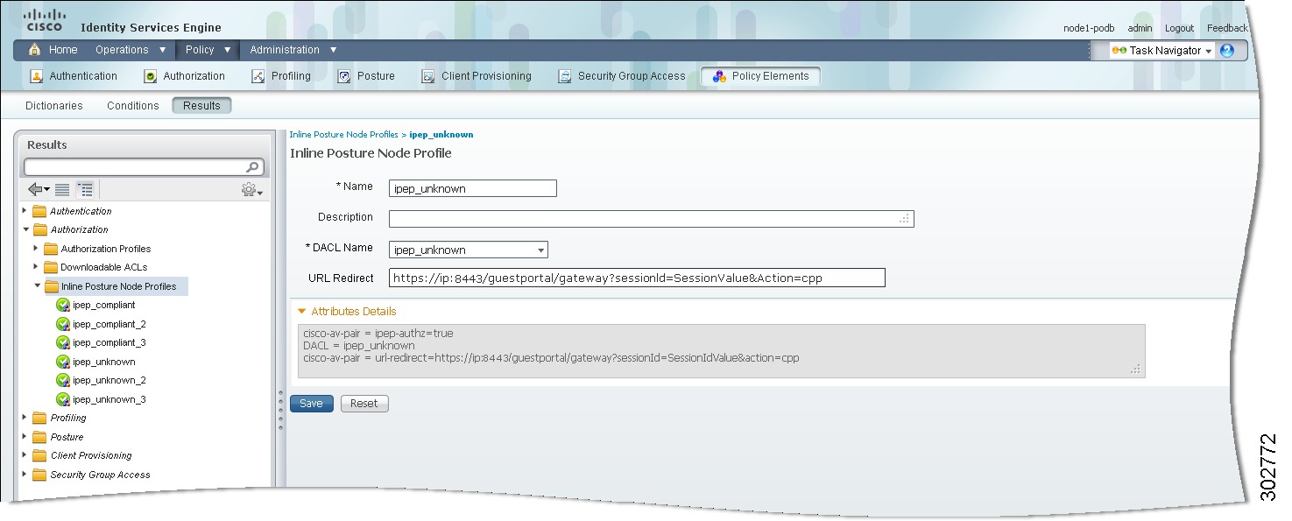Click the admin user link

[1140, 28]
